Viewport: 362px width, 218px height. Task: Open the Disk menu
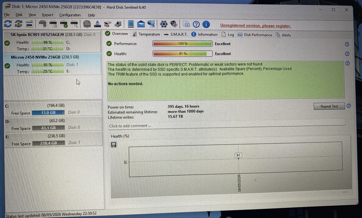click(19, 15)
